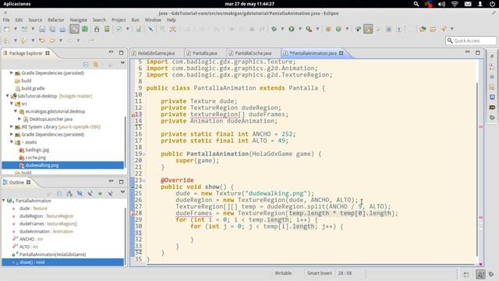Collapse the PantallaAnimation class in the Outline
The width and height of the screenshot is (499, 281).
[x=4, y=201]
